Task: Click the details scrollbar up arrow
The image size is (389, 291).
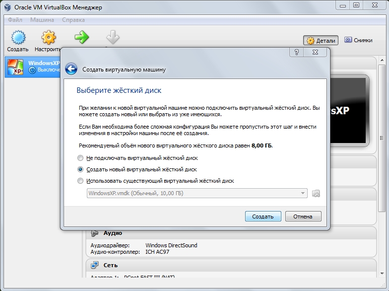Action: [382, 60]
